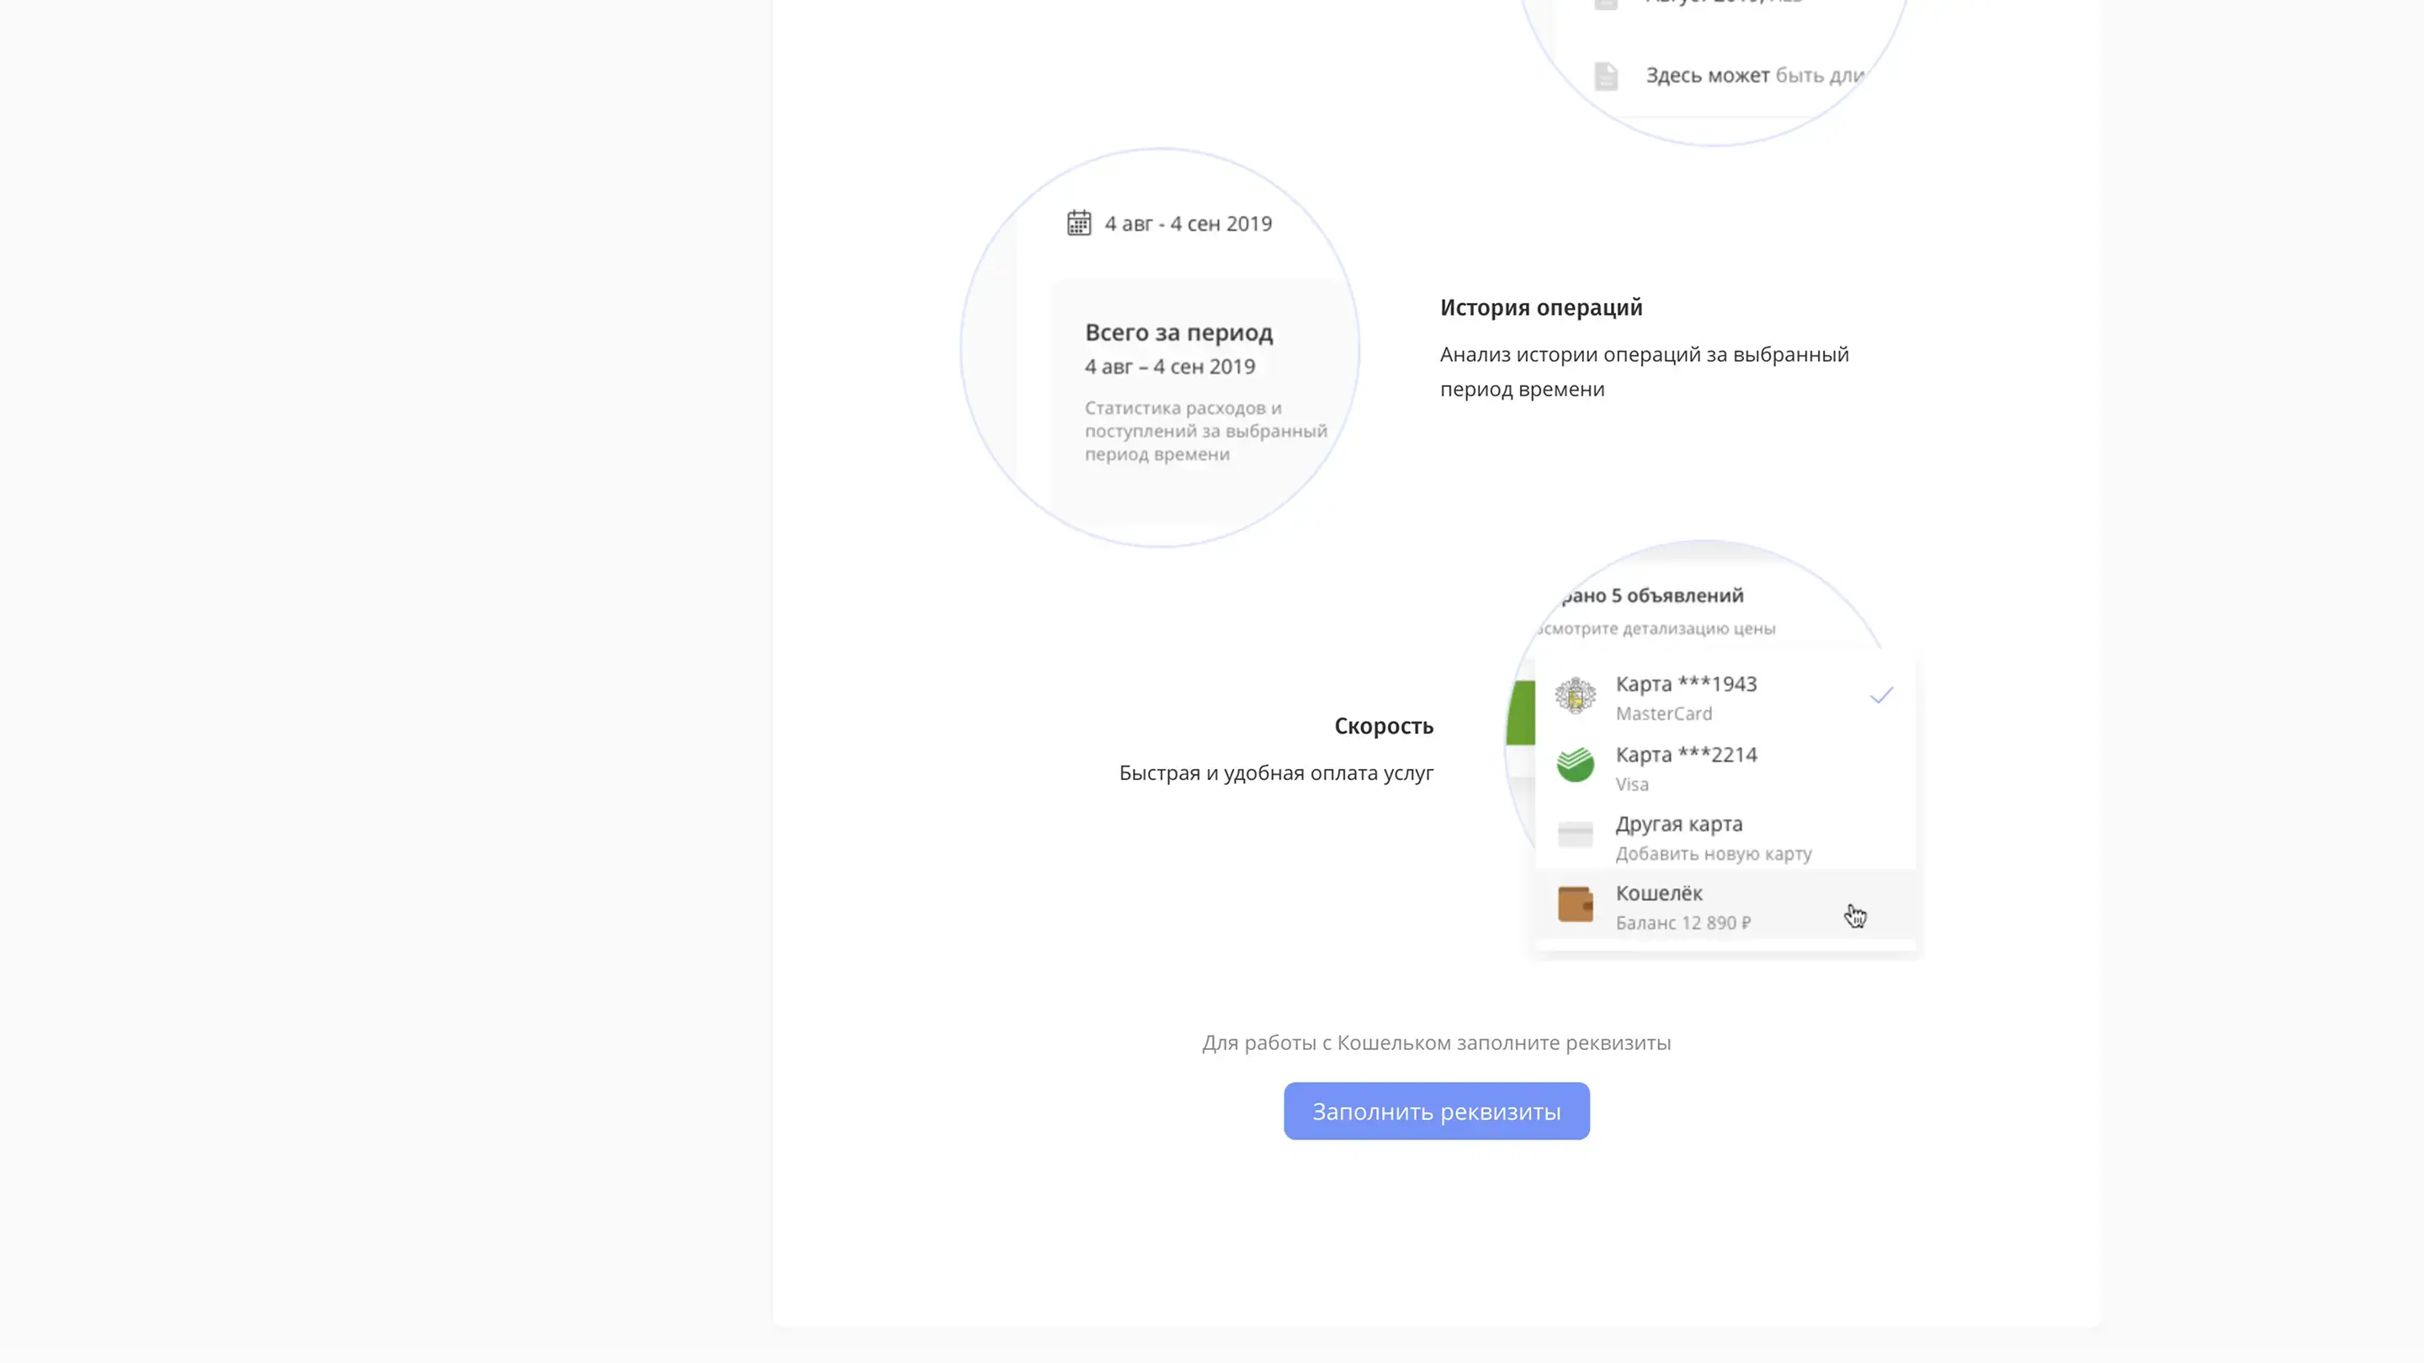Select the 'Карта ***1943' MasterCard option
The height and width of the screenshot is (1363, 2424).
point(1685,697)
